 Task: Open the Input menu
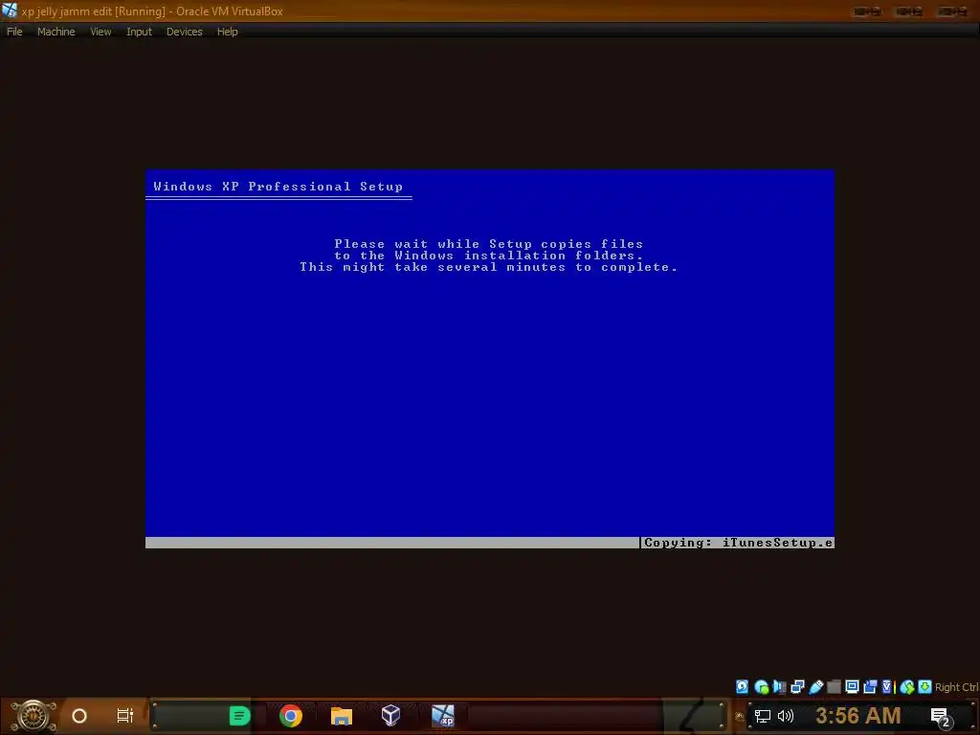pos(139,32)
